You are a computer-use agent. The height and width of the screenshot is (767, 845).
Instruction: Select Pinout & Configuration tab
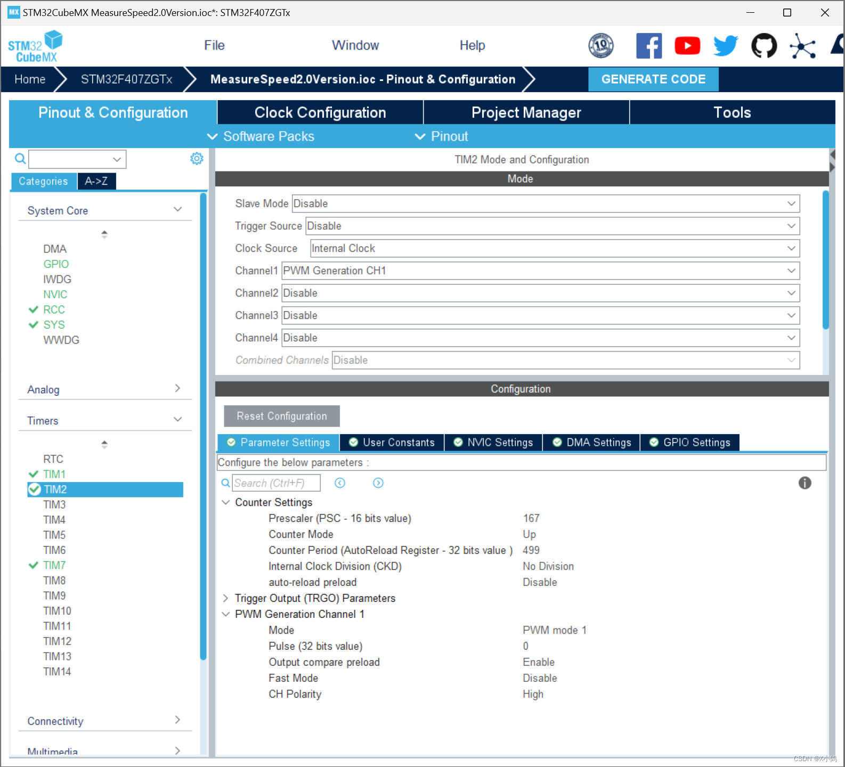pos(113,112)
